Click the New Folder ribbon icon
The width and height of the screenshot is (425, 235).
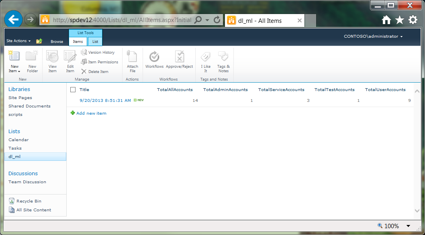tap(32, 56)
